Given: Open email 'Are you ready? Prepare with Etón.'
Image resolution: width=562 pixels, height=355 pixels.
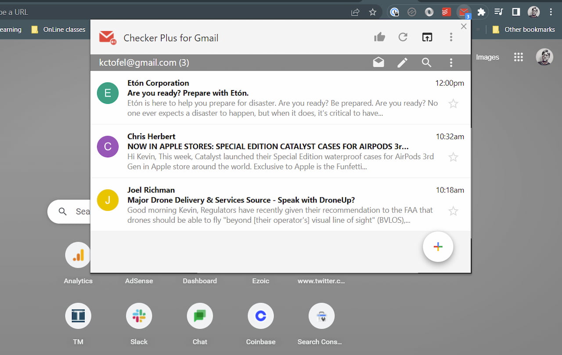Looking at the screenshot, I should click(188, 93).
